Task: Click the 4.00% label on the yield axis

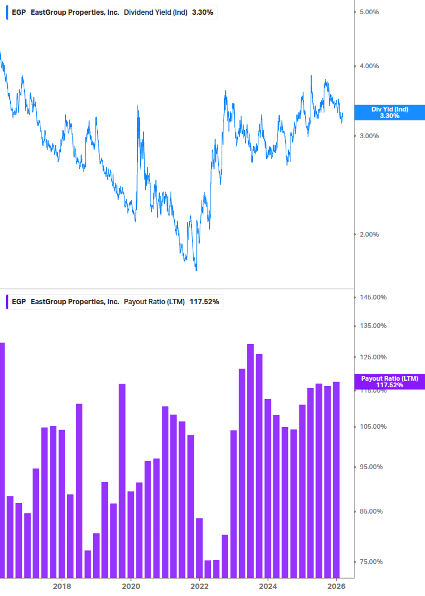Action: coord(369,66)
